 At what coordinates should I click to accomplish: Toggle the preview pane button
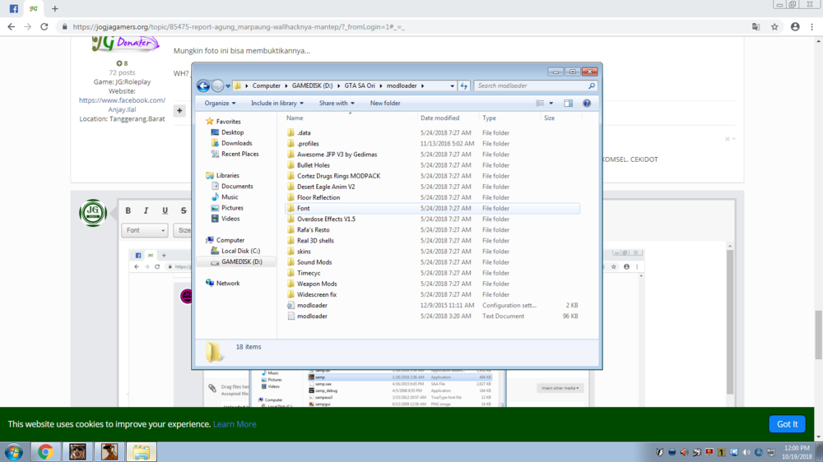569,104
